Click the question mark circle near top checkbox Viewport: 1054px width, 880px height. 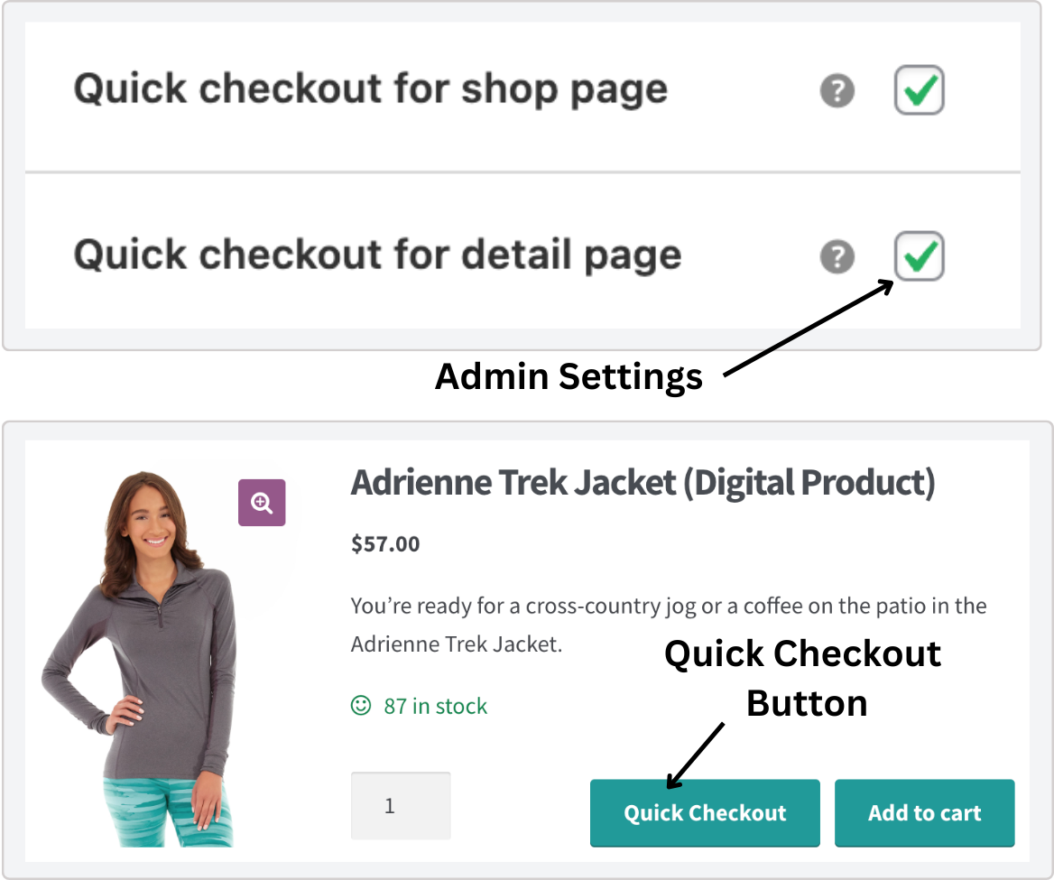click(837, 90)
